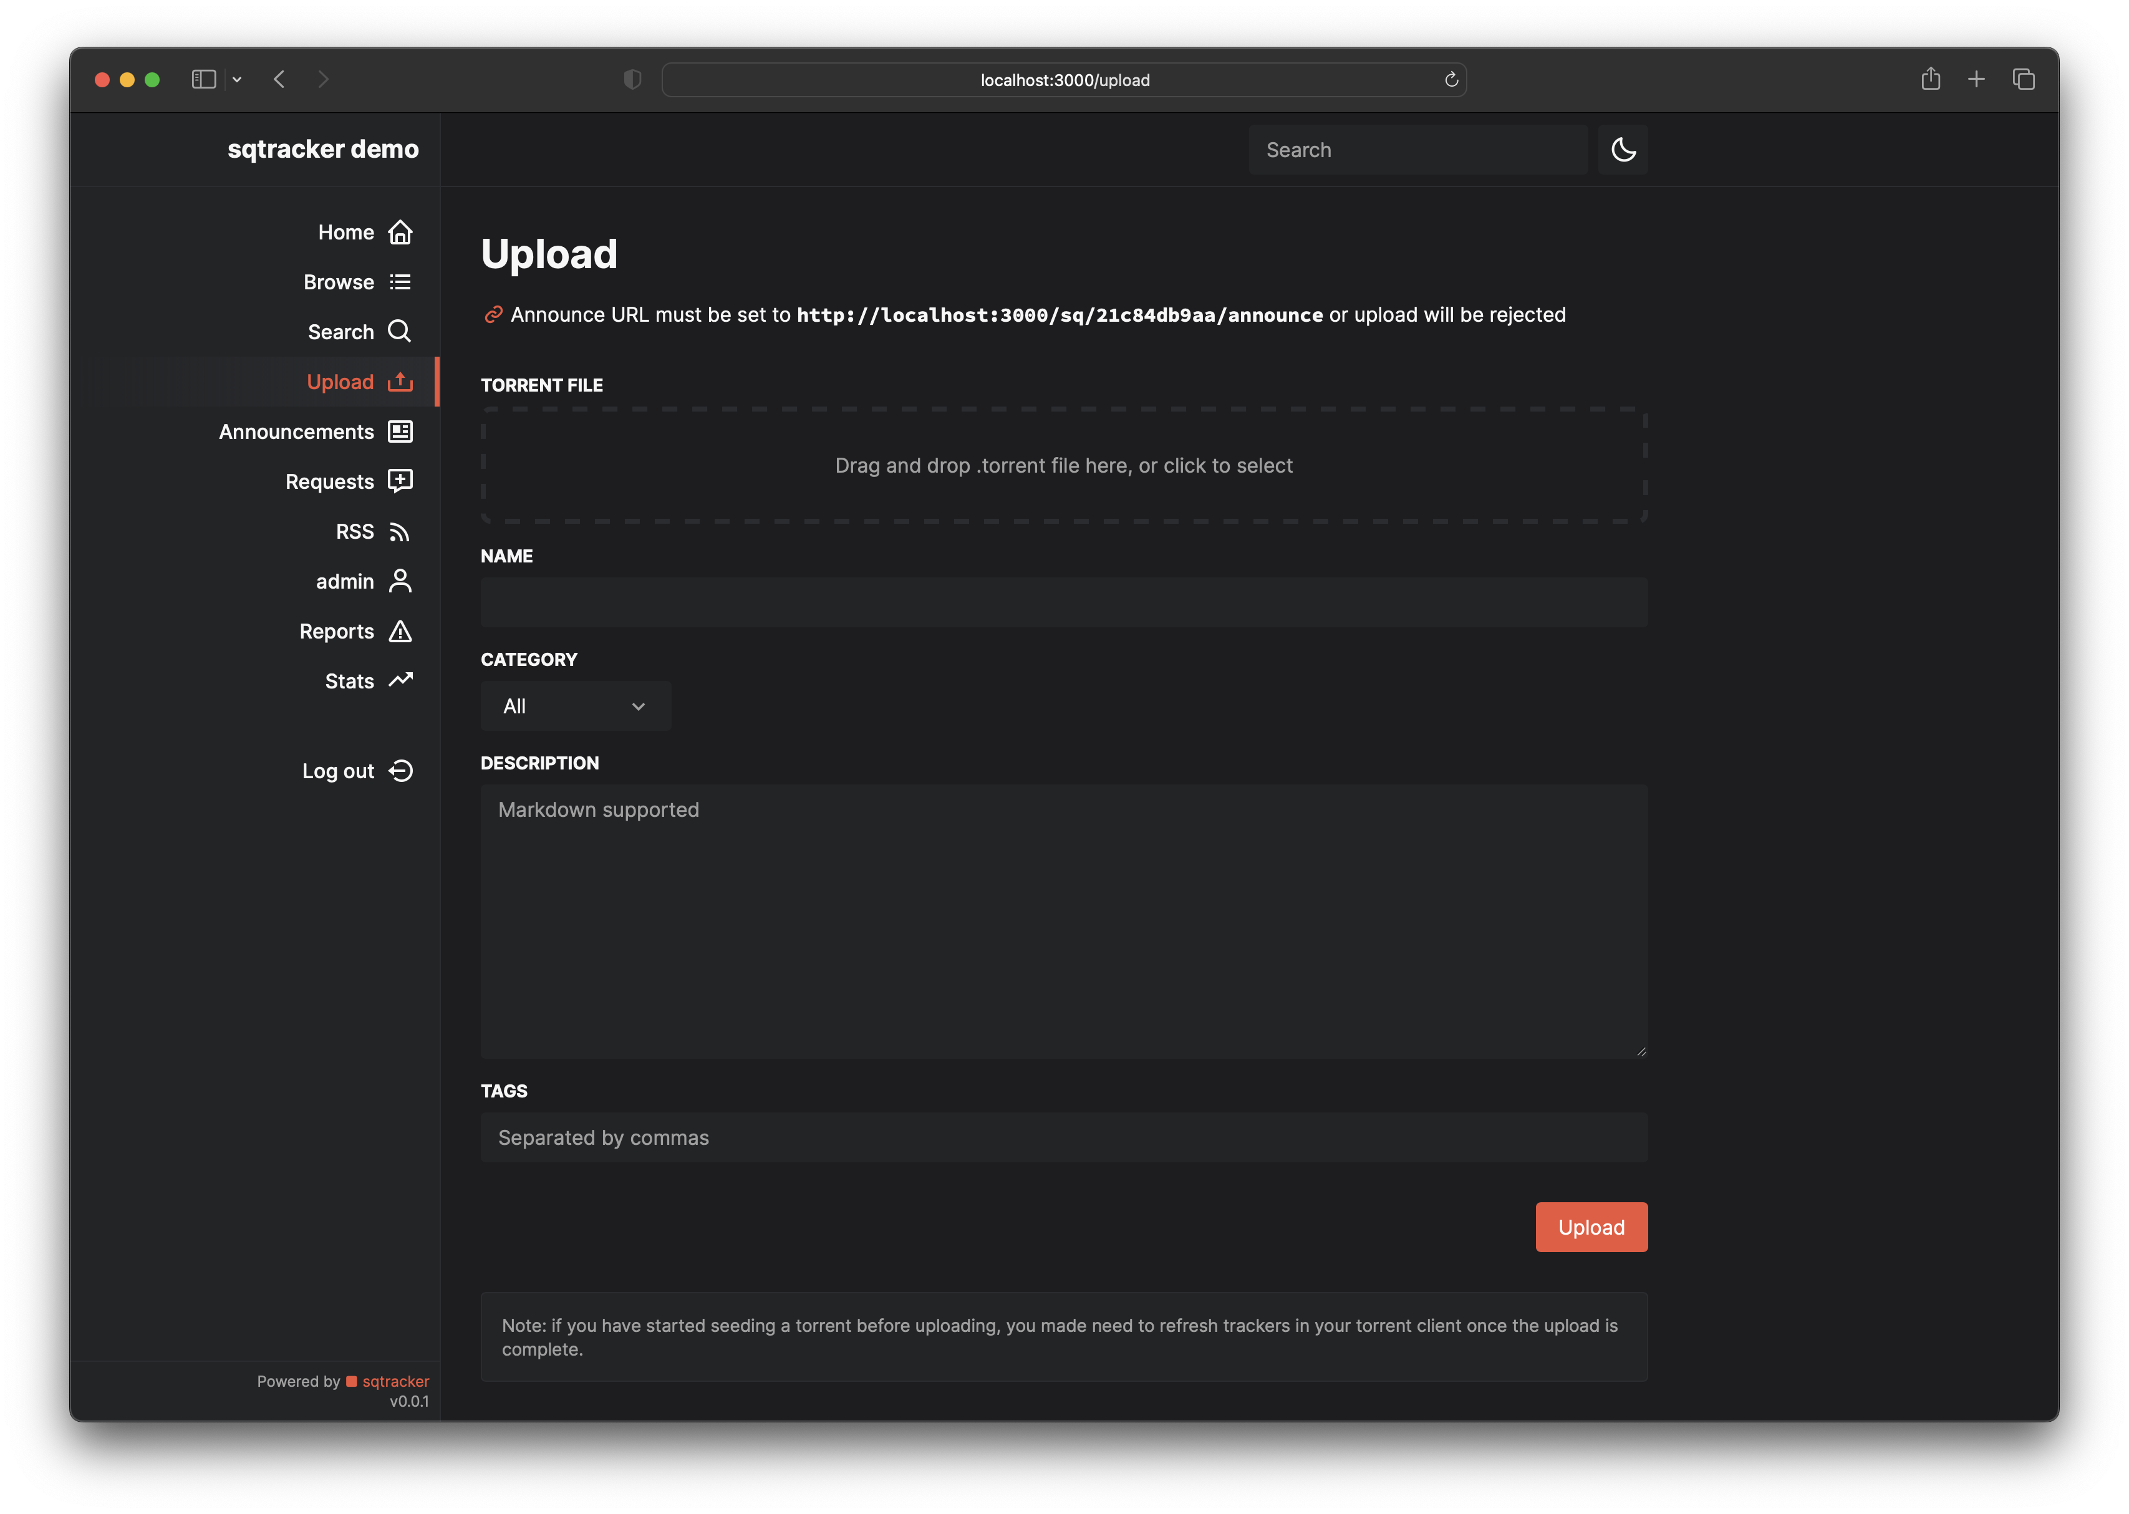Click the Log out arrow icon

(x=400, y=771)
